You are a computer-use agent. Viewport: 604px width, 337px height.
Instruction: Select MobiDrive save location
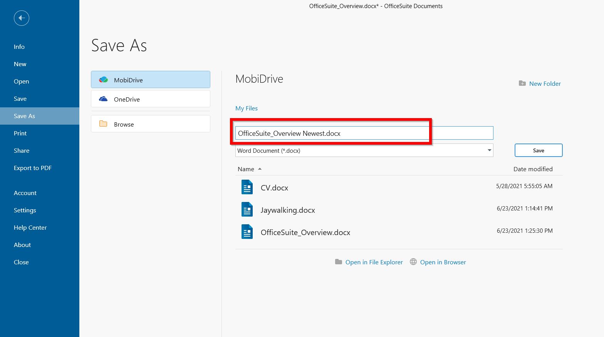pyautogui.click(x=151, y=80)
